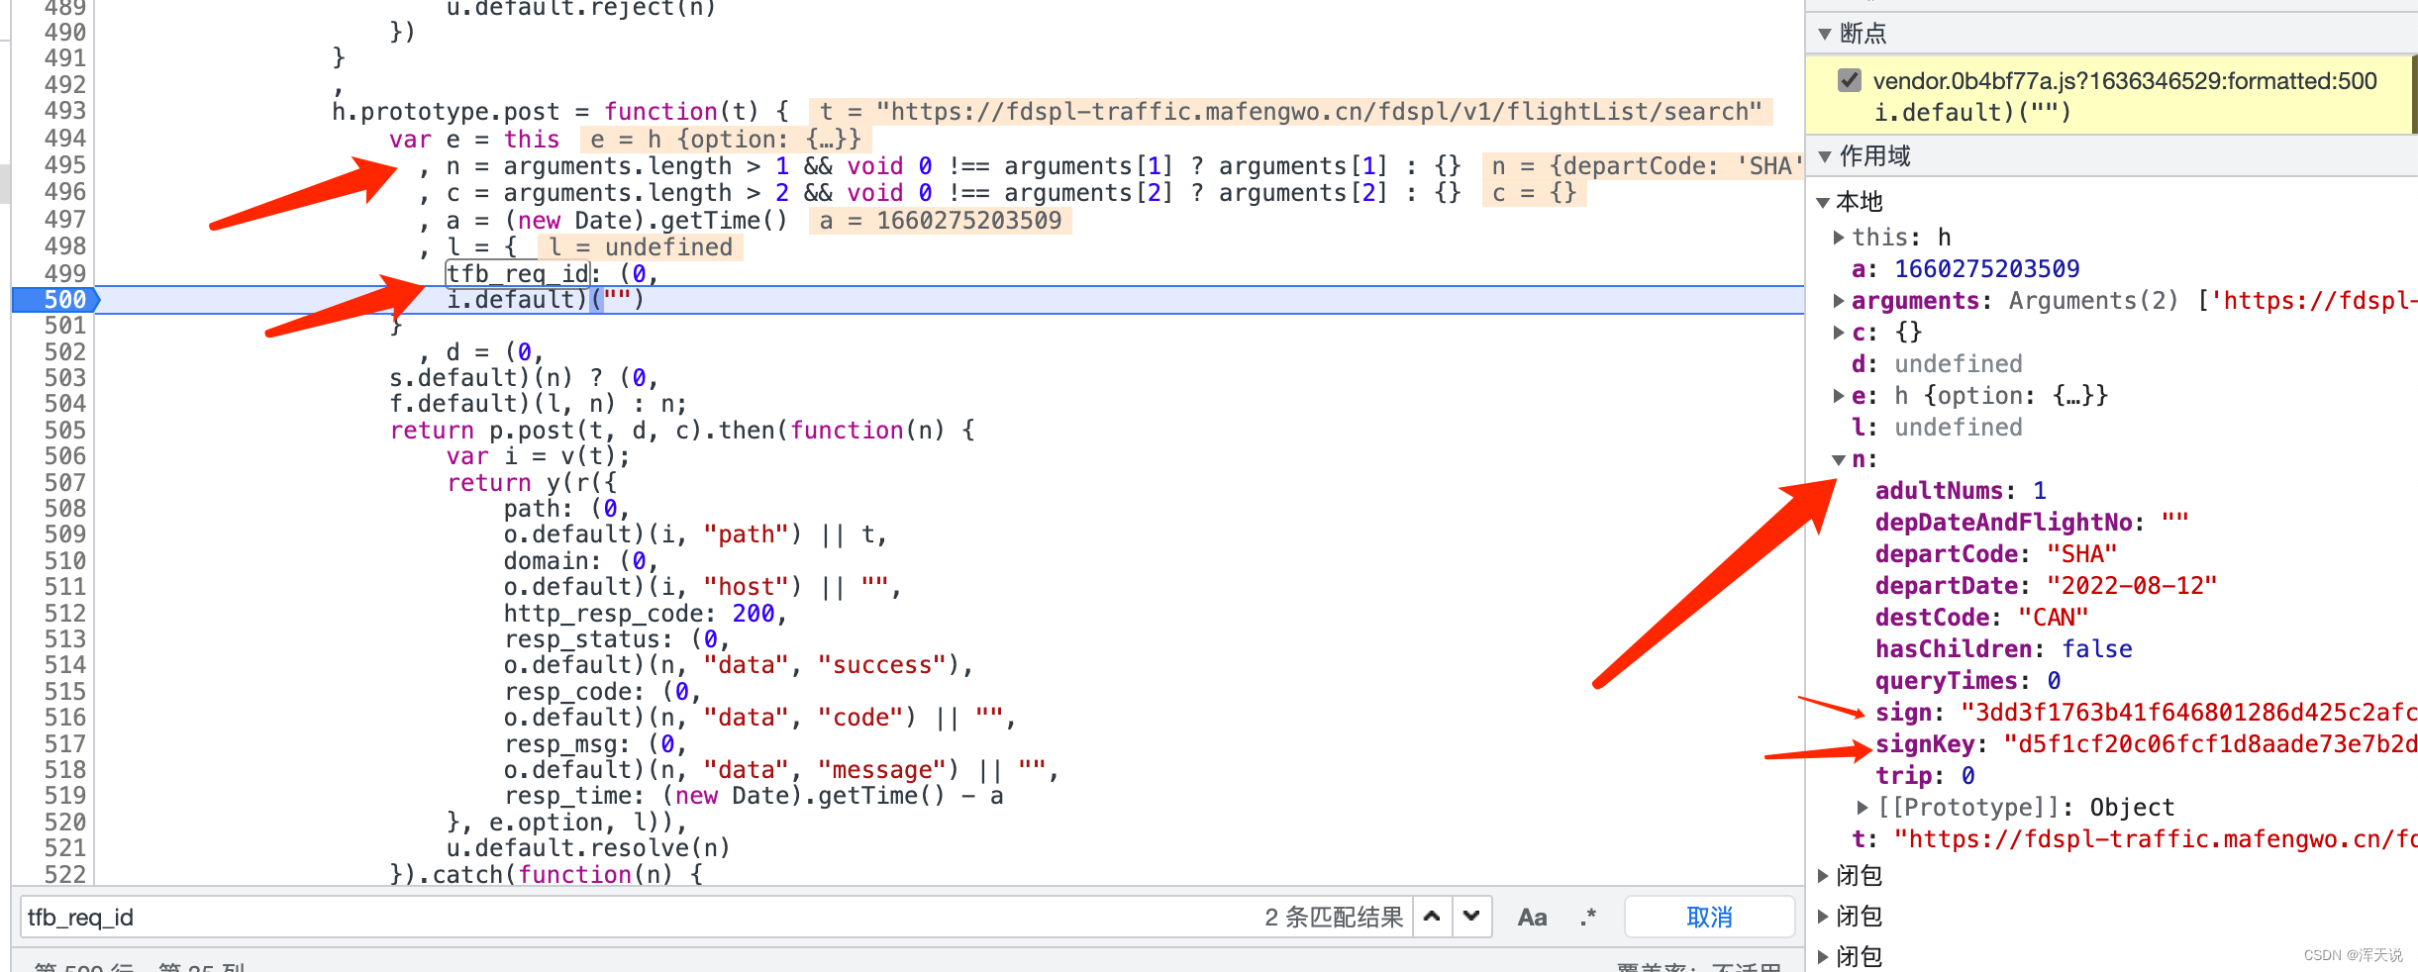Click 'a: 1660275203509' scope value
The image size is (2418, 972).
pos(1965,269)
